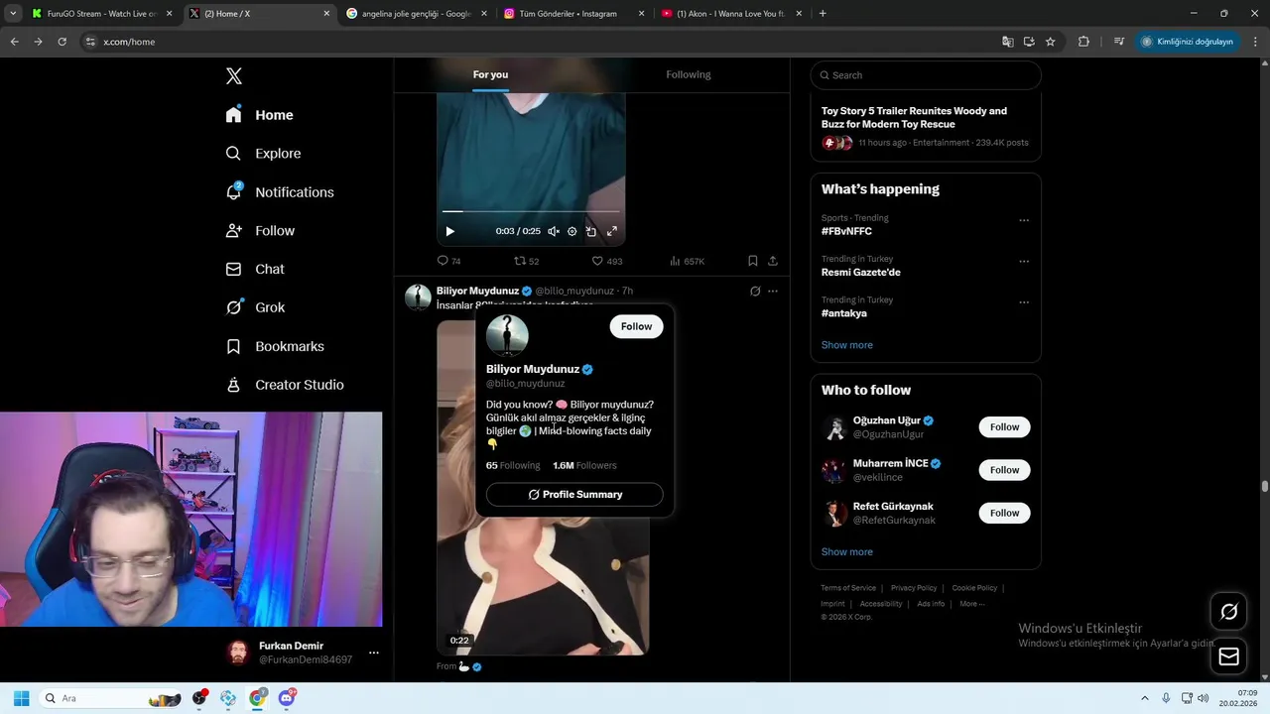
Task: Open the floating Messages envelope button
Action: pos(1228,656)
